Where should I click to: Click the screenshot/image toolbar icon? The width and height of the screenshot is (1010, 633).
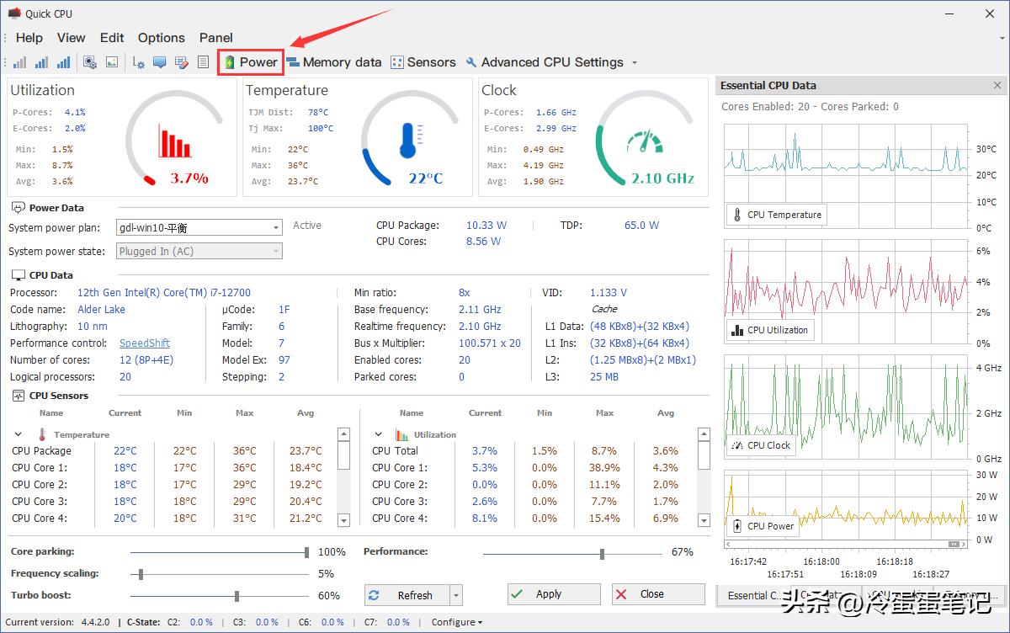(111, 61)
